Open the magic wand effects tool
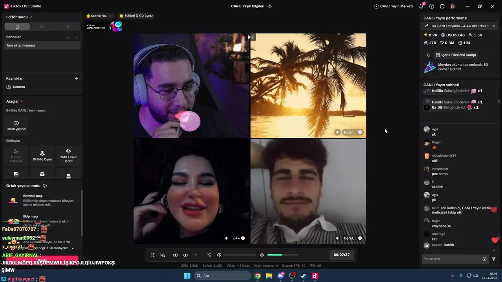This screenshot has height=282, width=502. tap(153, 255)
